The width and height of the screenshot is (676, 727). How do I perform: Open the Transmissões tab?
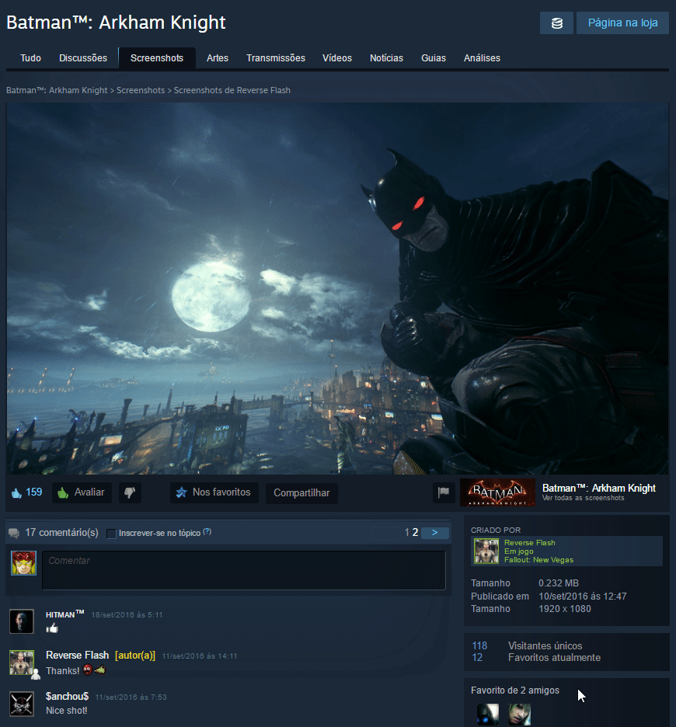pos(276,58)
